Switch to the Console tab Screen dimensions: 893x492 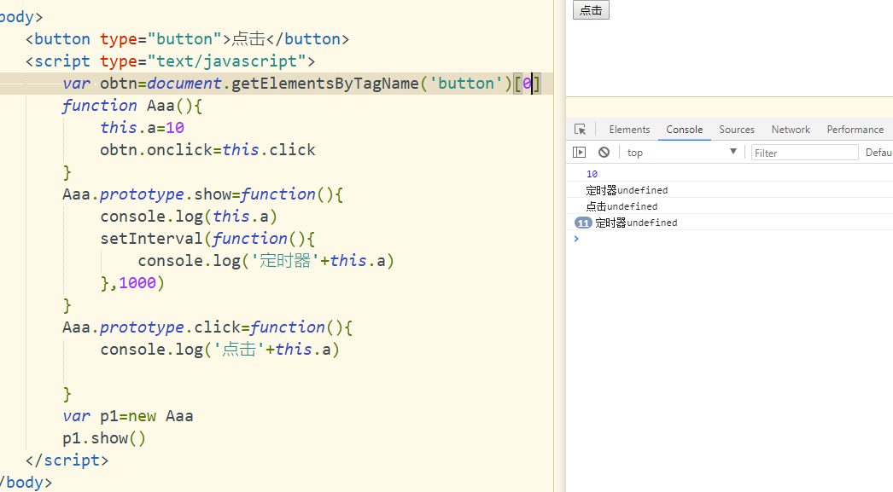pos(684,130)
